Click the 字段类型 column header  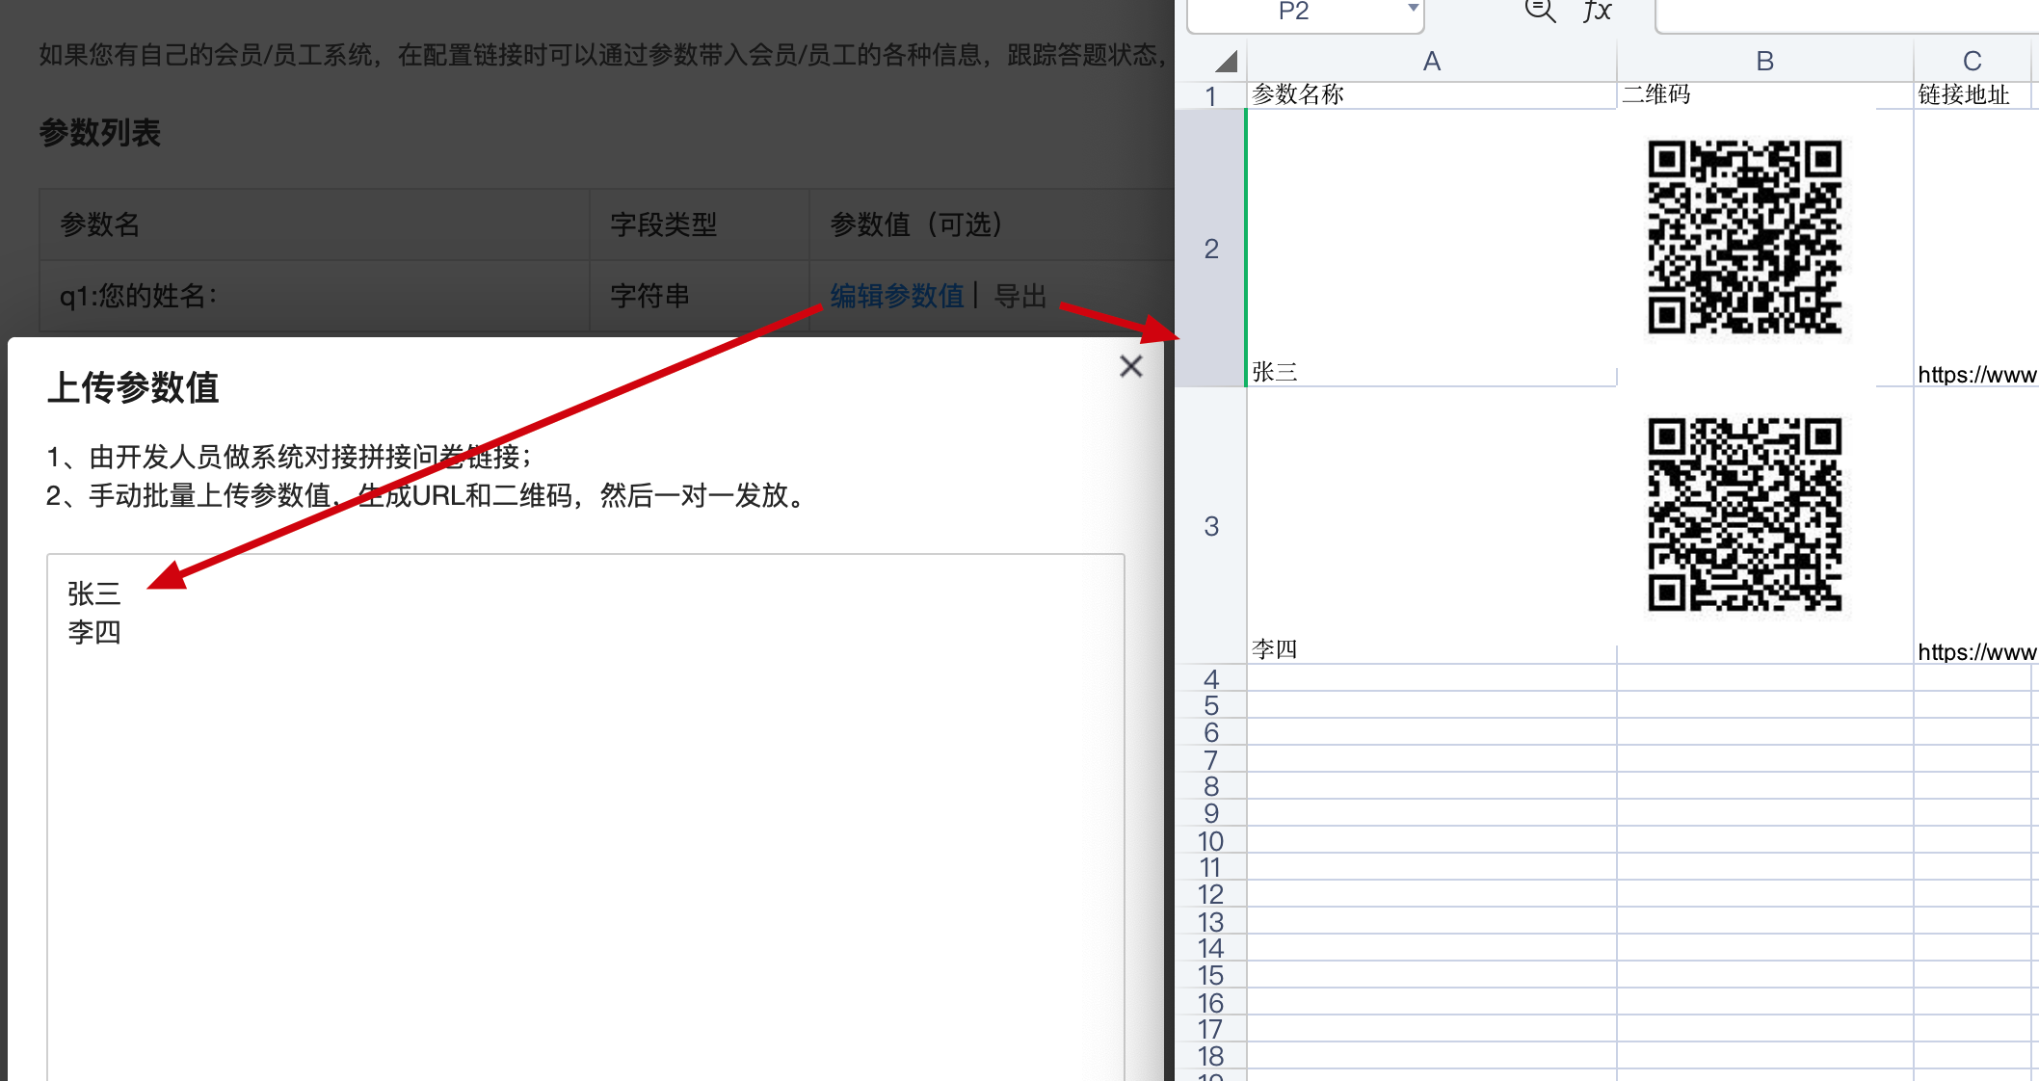pyautogui.click(x=699, y=224)
